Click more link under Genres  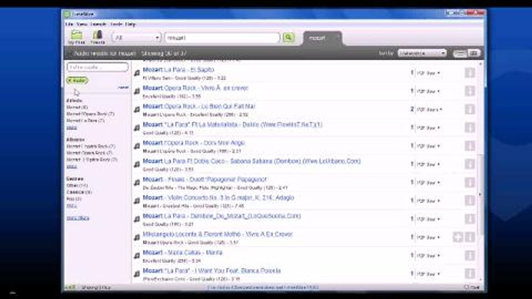[71, 206]
